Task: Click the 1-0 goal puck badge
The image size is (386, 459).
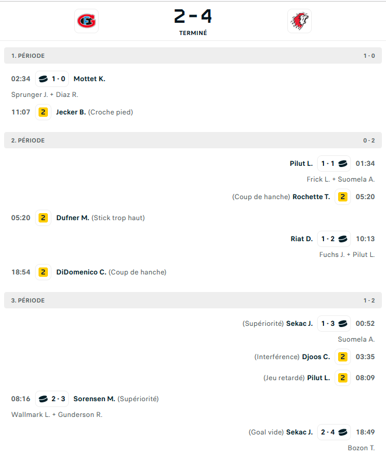Action: [x=52, y=79]
